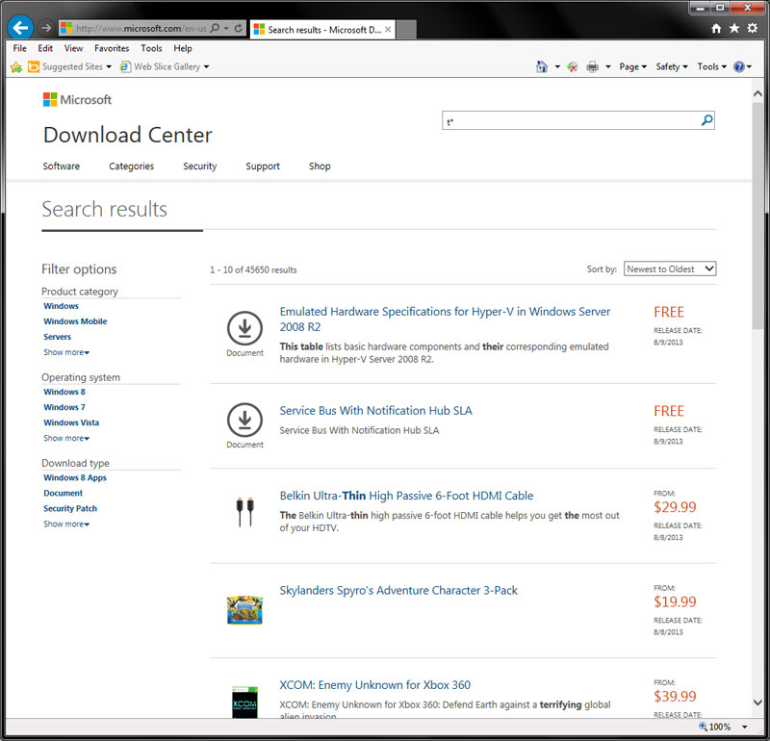
Task: Click the Skylanders 3-Pack product image
Action: [x=244, y=609]
